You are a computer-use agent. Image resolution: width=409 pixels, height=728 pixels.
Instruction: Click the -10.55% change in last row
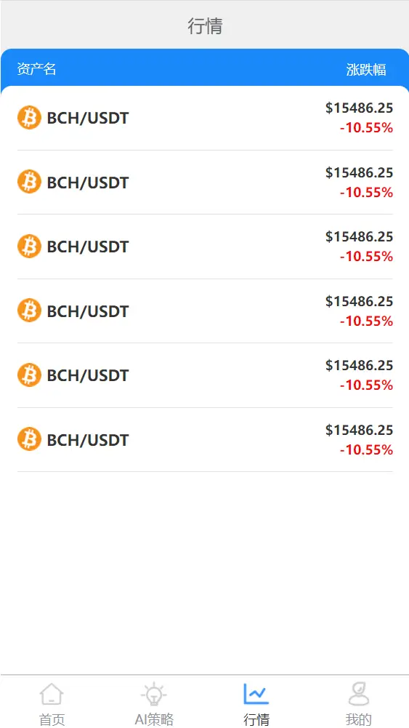click(366, 450)
